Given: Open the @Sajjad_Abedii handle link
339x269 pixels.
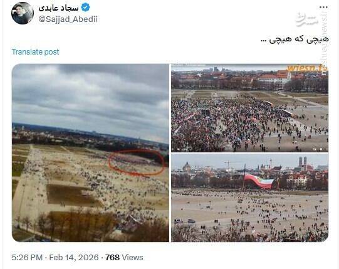Looking at the screenshot, I should coord(68,19).
